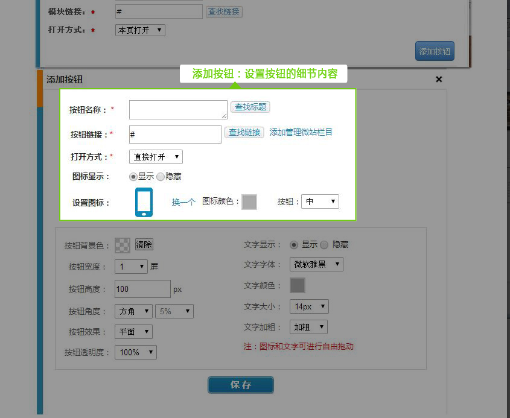Viewport: 510px width, 418px height.
Task: Click the blue mobile phone icon
Action: coord(144,202)
